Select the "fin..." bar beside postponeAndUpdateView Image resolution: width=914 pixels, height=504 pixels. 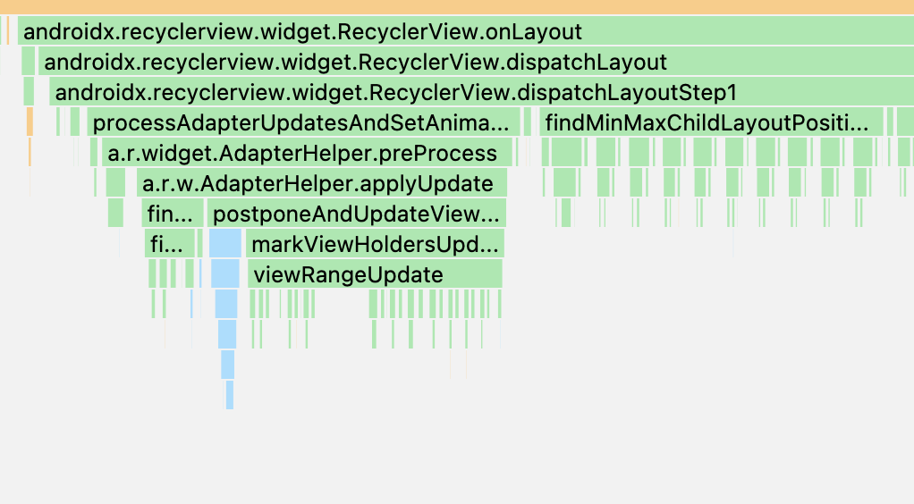pyautogui.click(x=173, y=214)
